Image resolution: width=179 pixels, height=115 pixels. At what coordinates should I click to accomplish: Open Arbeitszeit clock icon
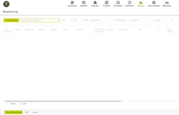[129, 3]
